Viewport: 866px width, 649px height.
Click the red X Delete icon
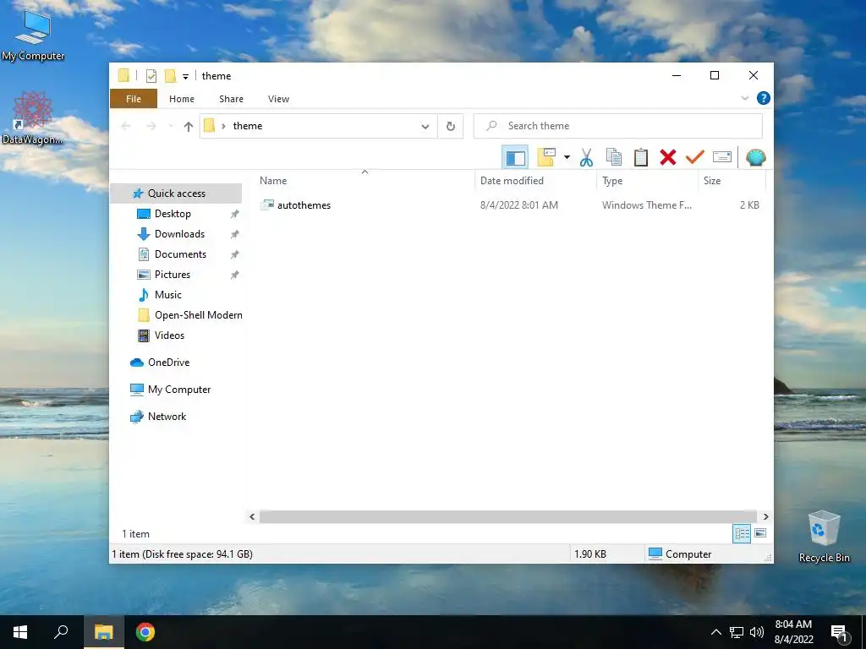tap(668, 158)
